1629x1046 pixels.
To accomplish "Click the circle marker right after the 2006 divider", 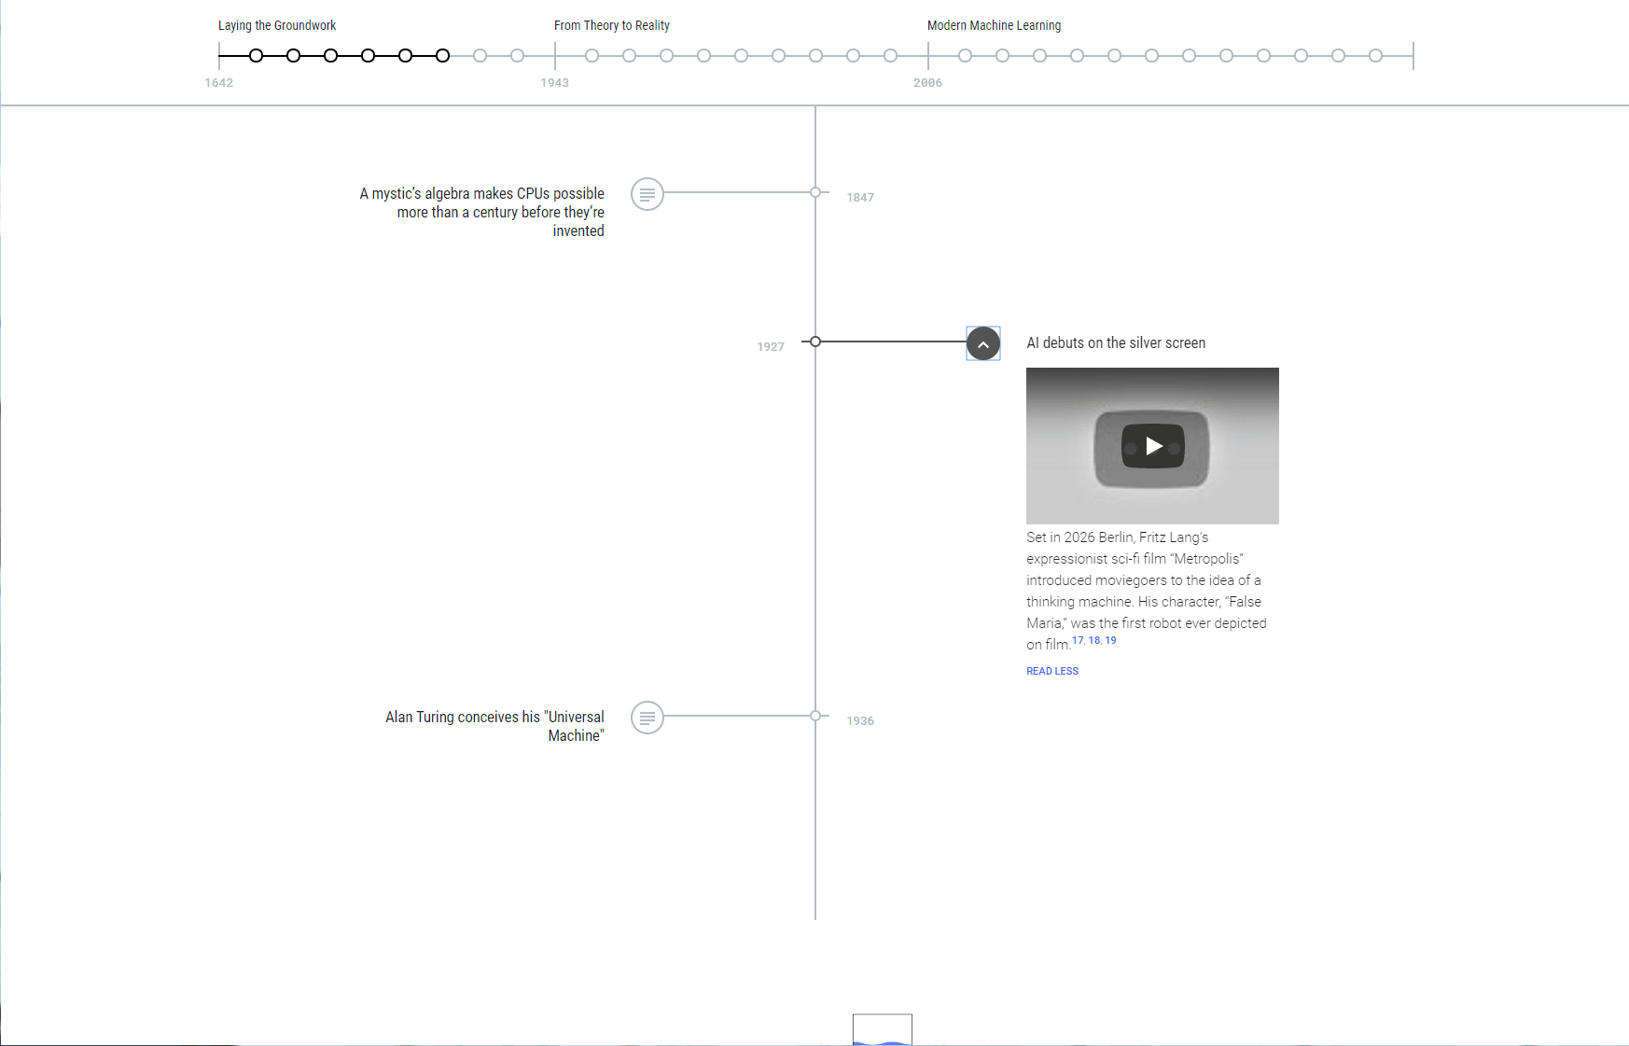I will click(x=964, y=55).
